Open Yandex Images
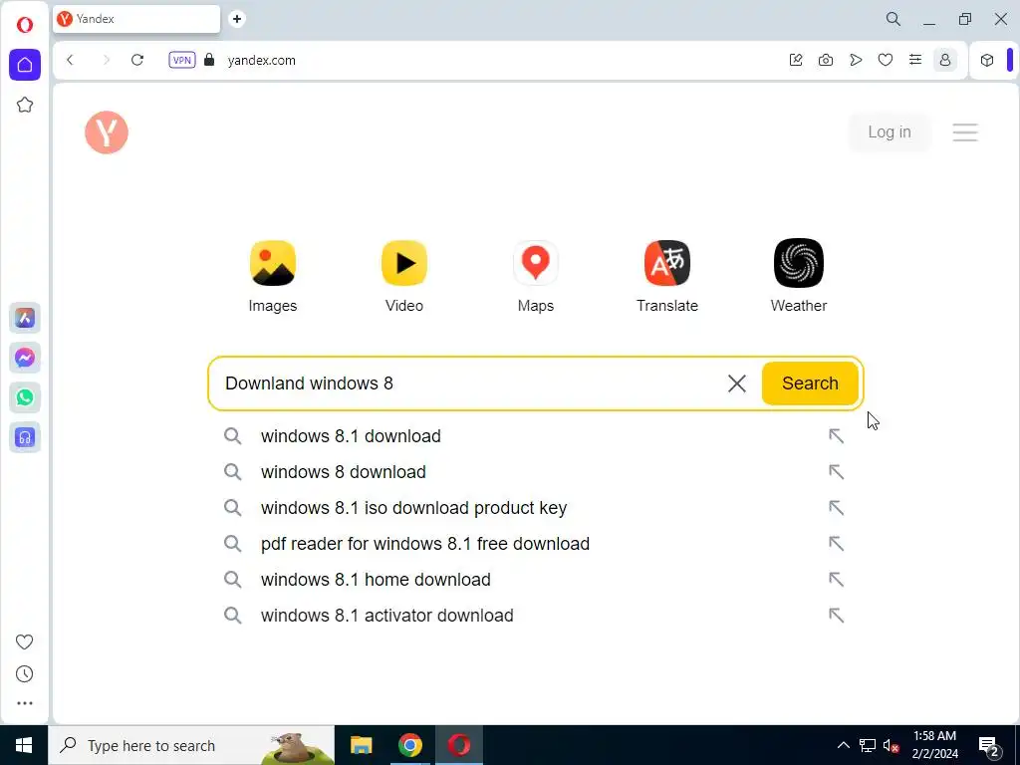This screenshot has height=765, width=1020. click(x=273, y=277)
